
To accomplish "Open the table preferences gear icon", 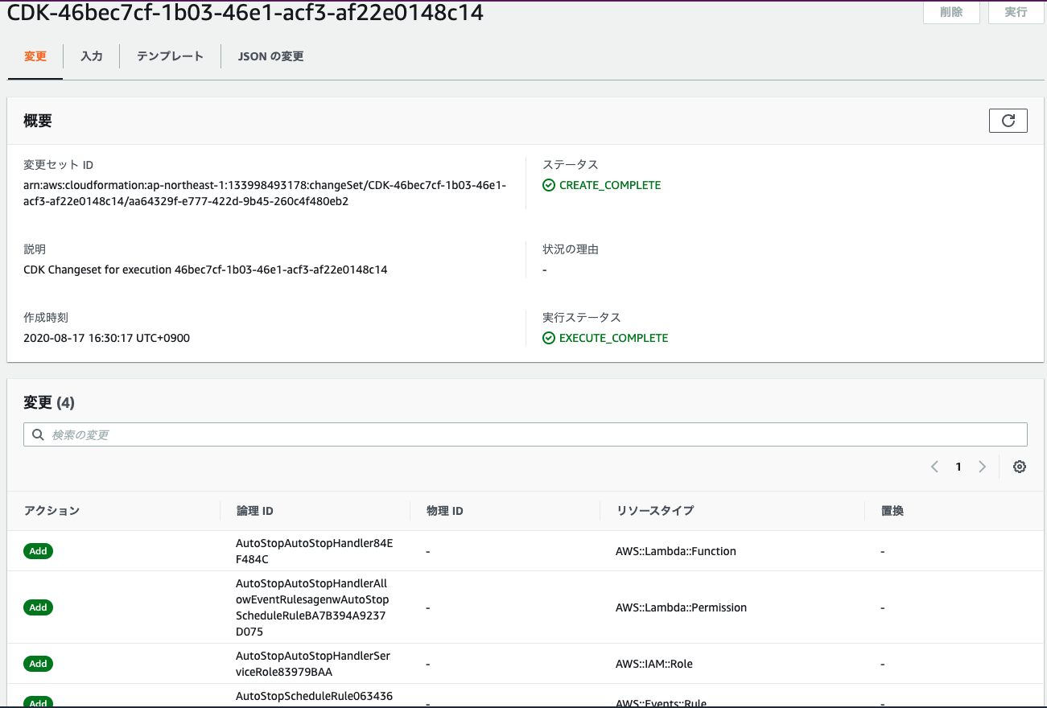I will [x=1019, y=467].
